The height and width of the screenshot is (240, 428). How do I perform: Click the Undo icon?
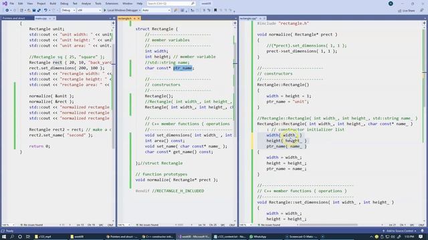tap(45, 11)
